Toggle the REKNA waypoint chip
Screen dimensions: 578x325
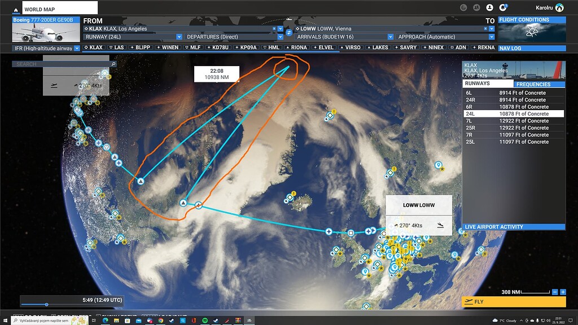(x=484, y=47)
